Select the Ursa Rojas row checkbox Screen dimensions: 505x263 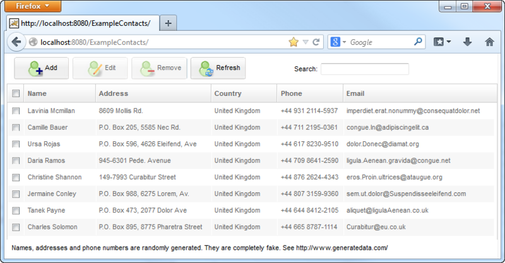coord(16,144)
